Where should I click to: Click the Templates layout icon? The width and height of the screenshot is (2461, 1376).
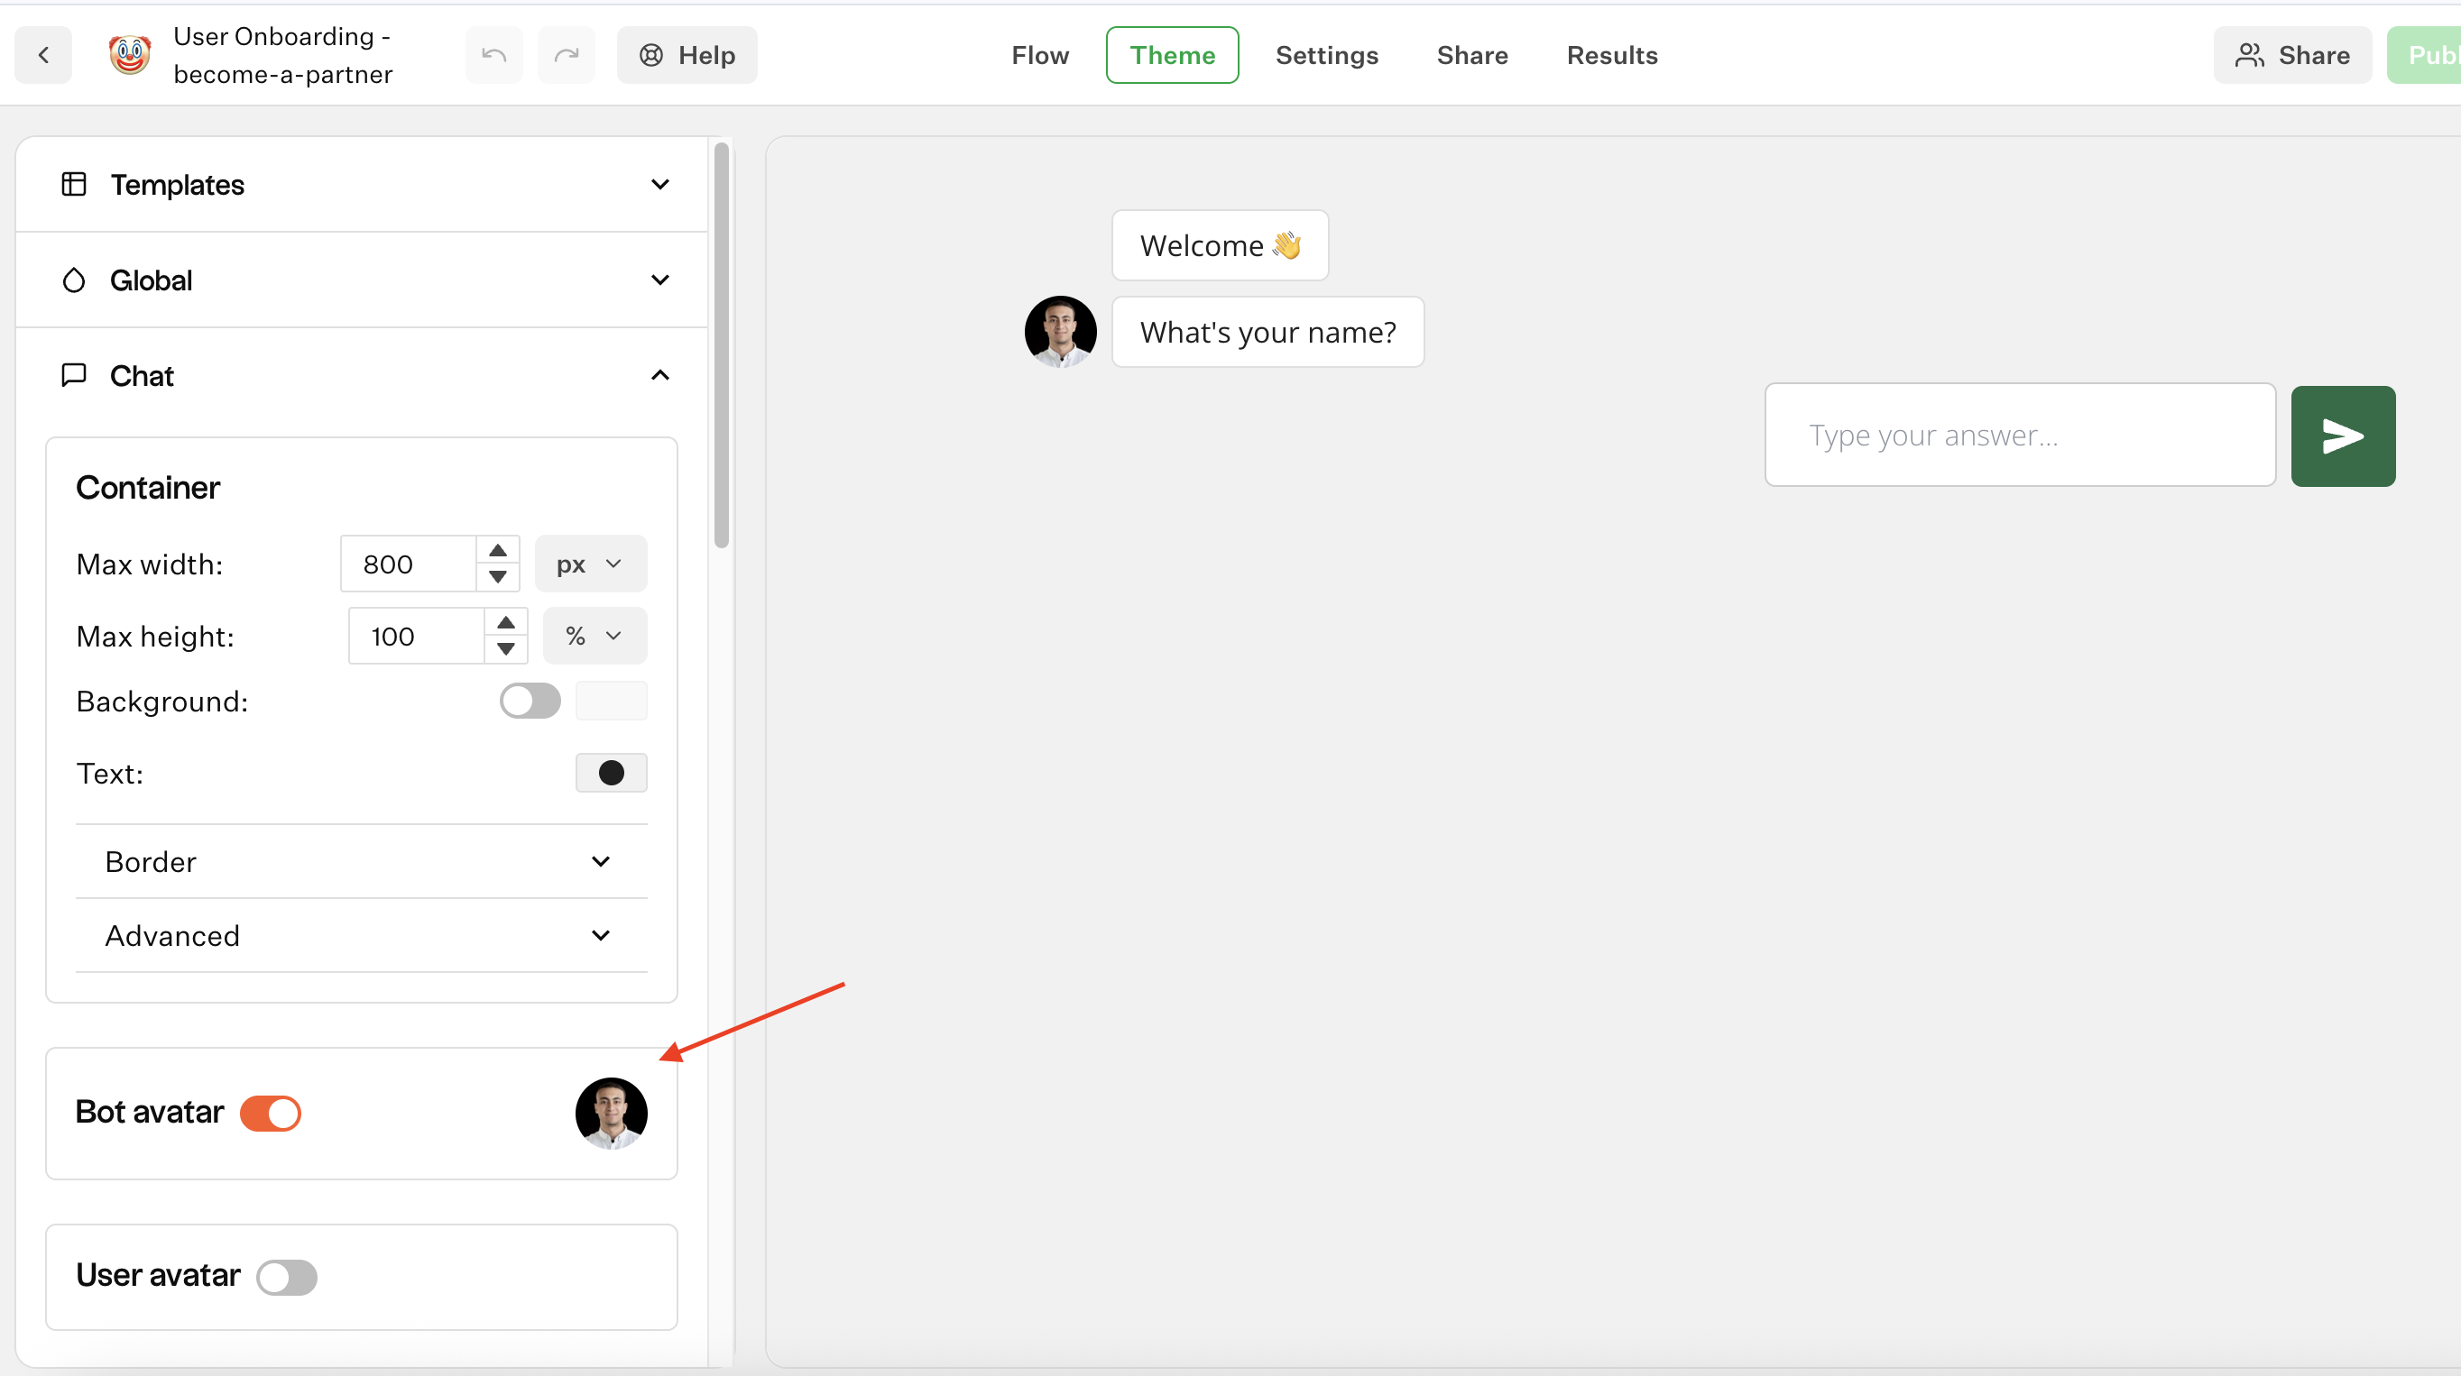tap(74, 183)
